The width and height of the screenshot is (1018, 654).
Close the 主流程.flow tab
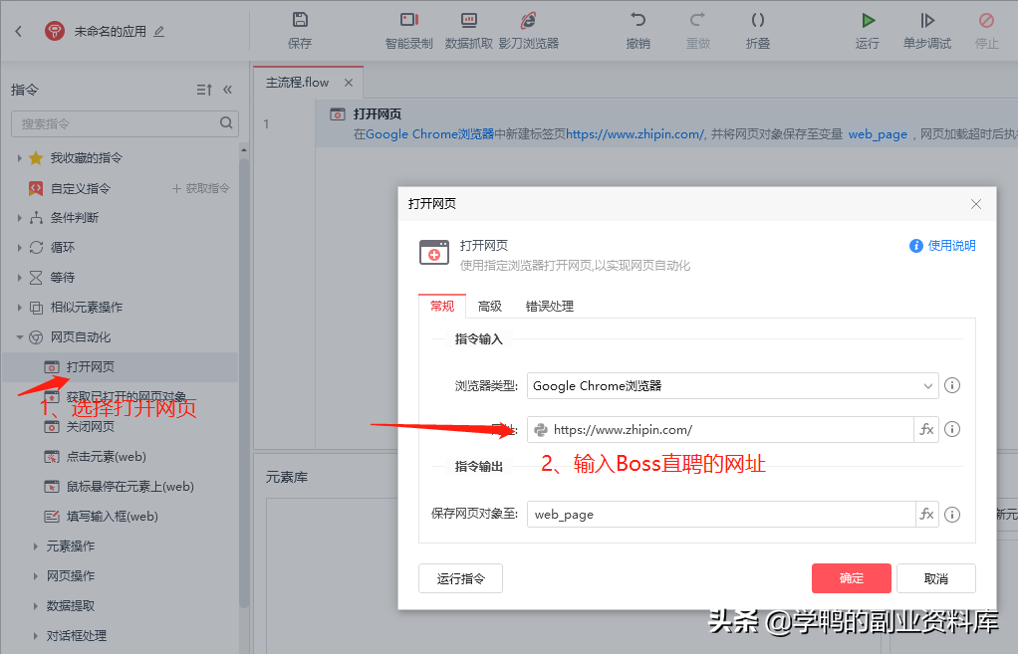click(x=349, y=83)
